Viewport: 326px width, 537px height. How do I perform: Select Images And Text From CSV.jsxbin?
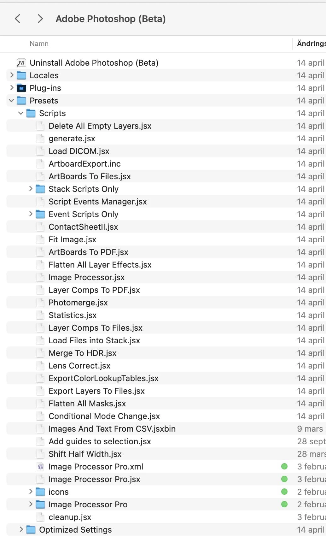point(112,429)
